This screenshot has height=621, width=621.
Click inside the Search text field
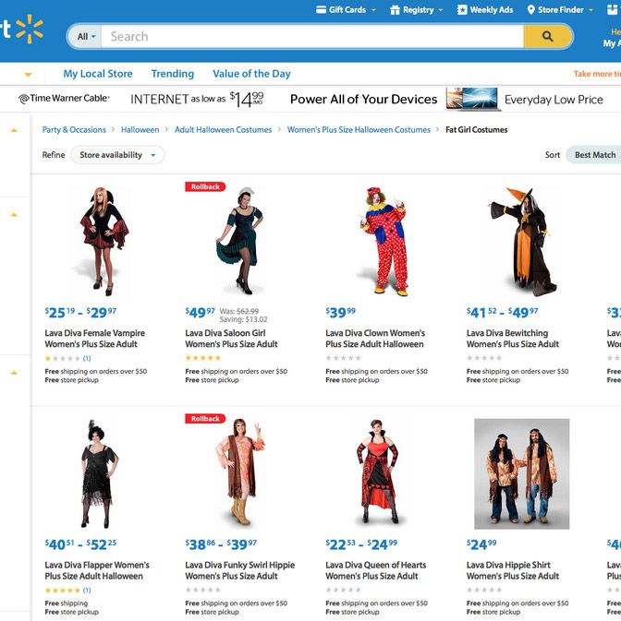coord(312,36)
